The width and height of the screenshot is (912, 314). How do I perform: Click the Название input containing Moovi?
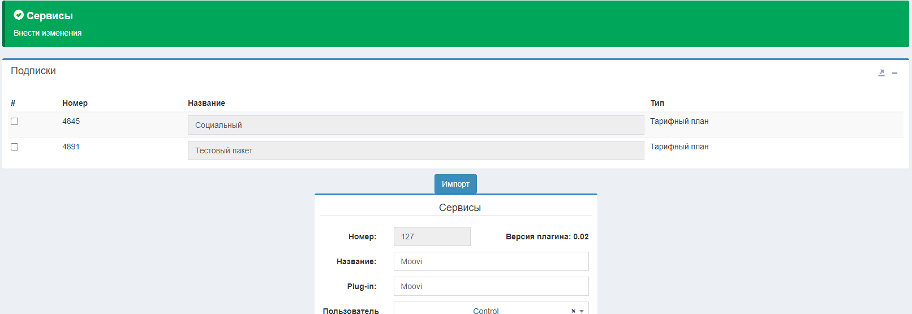click(491, 261)
